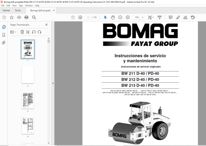Activate the hand pan tool

(x=113, y=17)
